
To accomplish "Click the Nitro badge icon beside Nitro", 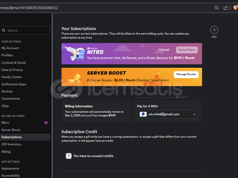I will (x=46, y=123).
